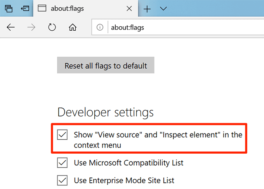Click the page icon on about:flags tab
Screen dimensions: 264x189
(x=43, y=9)
